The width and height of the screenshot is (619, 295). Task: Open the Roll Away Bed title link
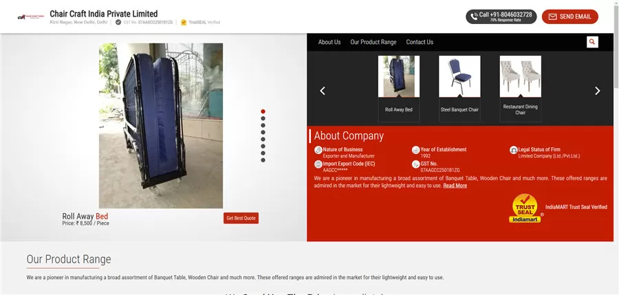[x=85, y=217]
